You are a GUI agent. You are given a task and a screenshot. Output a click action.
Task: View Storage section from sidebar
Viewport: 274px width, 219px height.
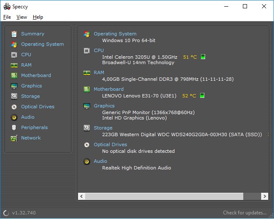pos(30,96)
